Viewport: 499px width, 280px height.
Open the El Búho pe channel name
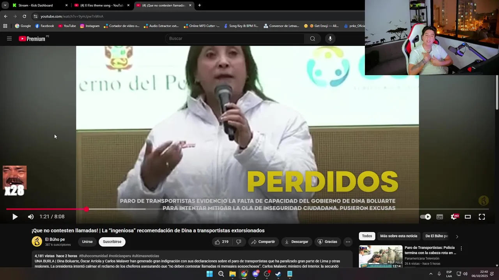click(x=55, y=239)
